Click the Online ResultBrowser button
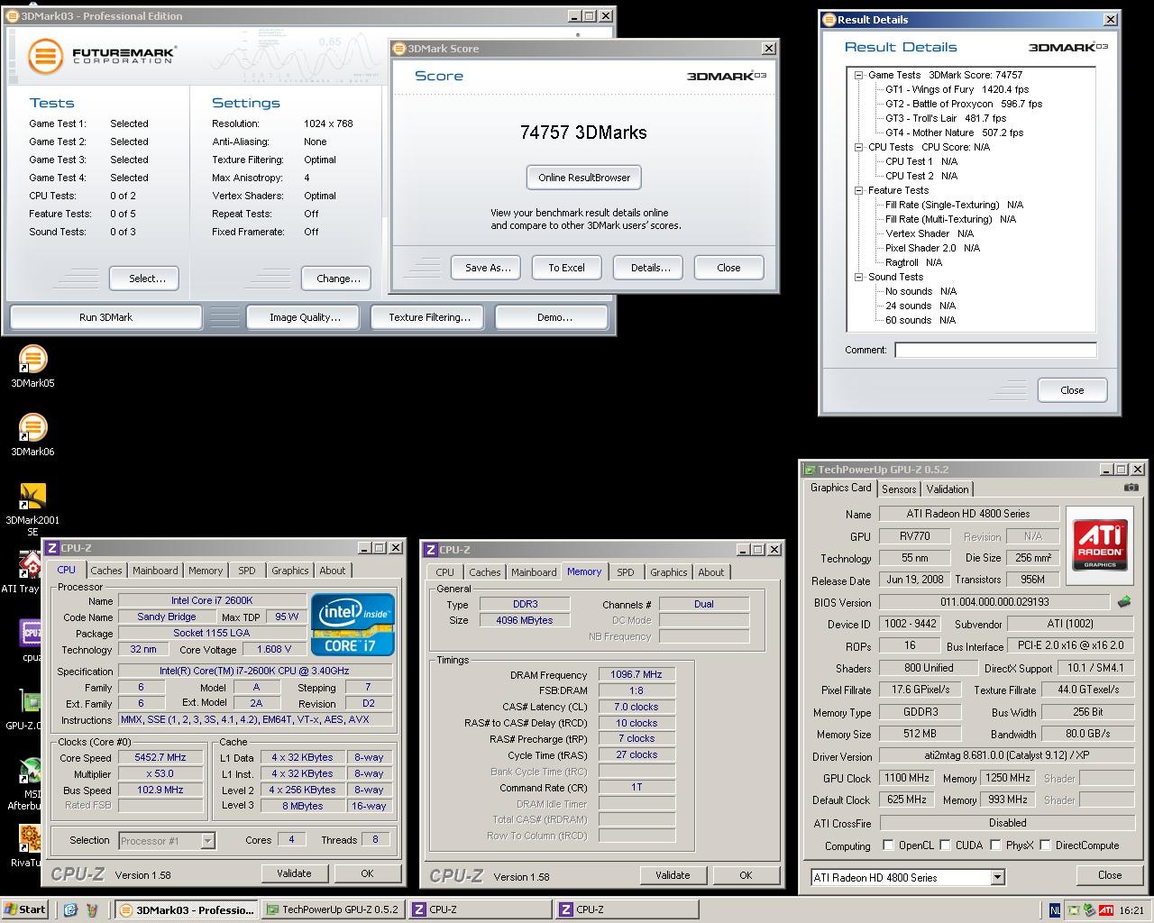 (584, 178)
